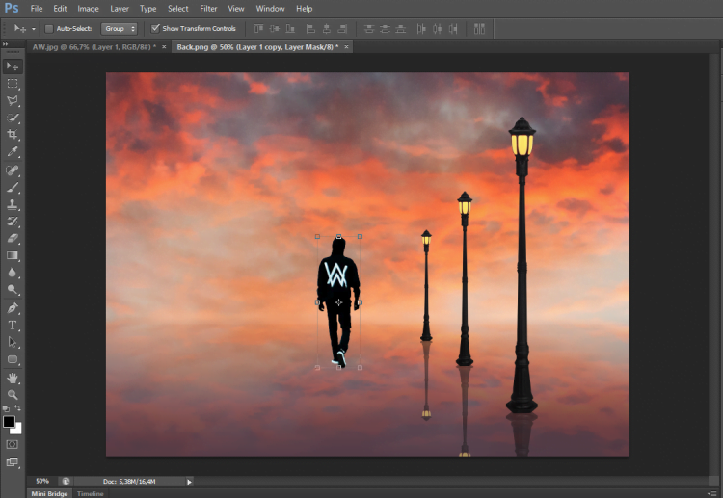Image resolution: width=723 pixels, height=498 pixels.
Task: Toggle Quick Mask mode
Action: pos(13,444)
